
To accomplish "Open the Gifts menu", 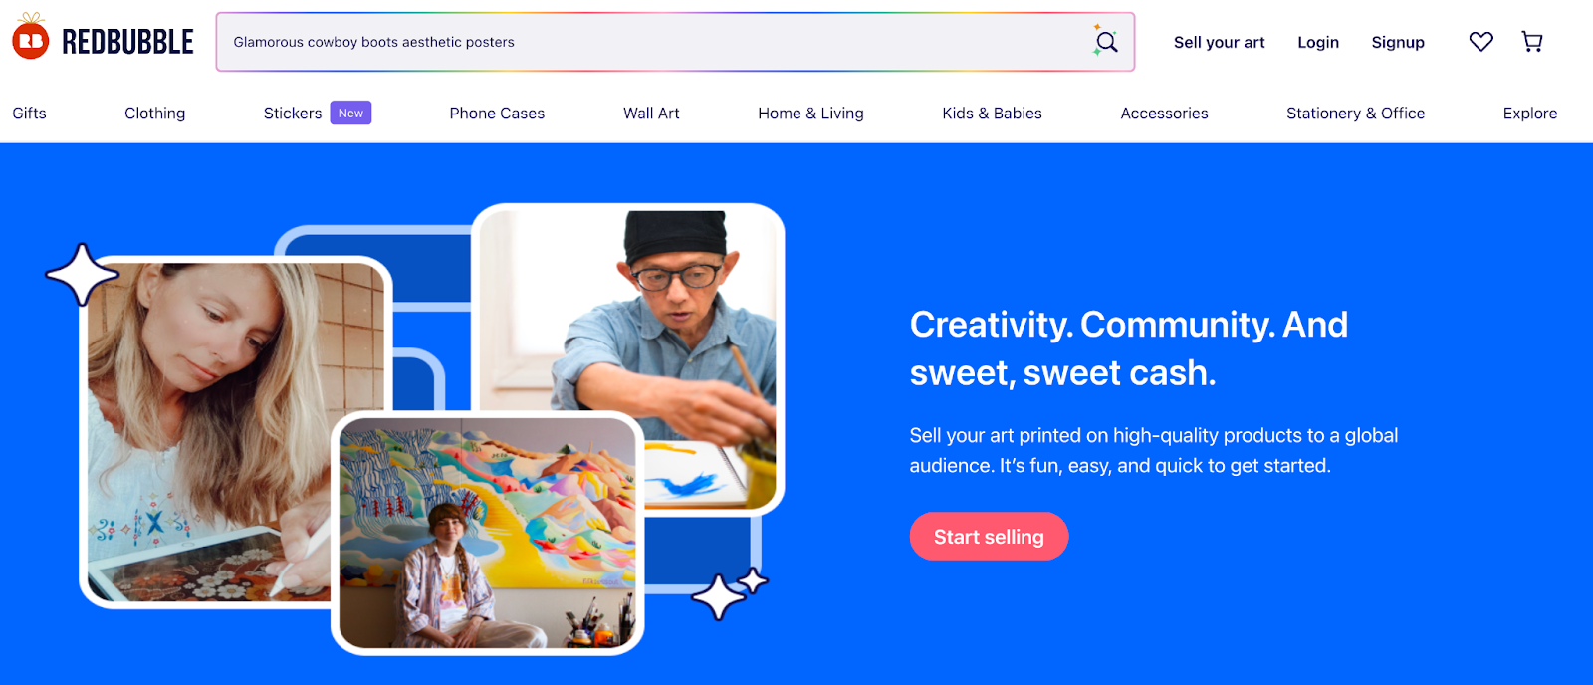I will 29,114.
